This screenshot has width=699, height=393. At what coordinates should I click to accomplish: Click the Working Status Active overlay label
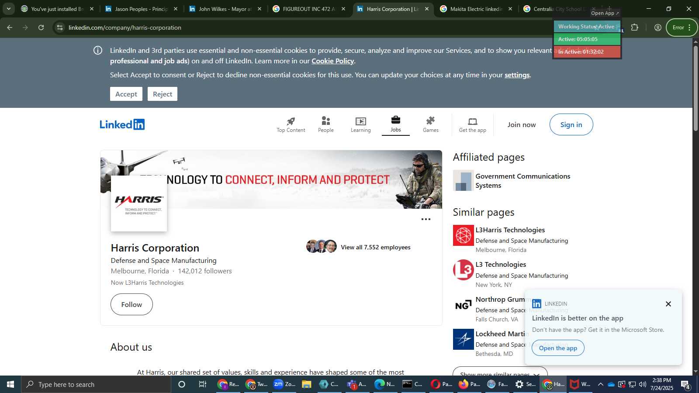tap(587, 27)
